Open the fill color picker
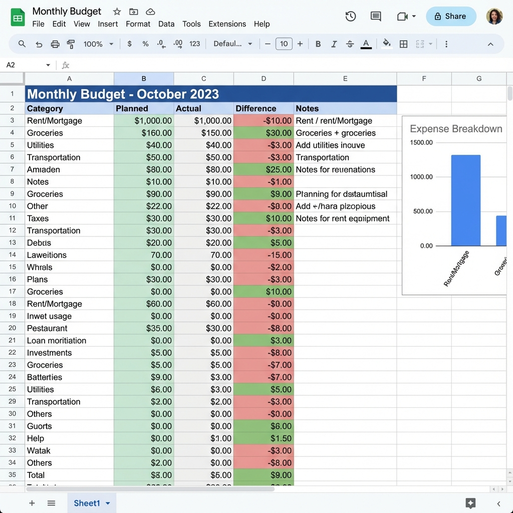 (x=386, y=44)
